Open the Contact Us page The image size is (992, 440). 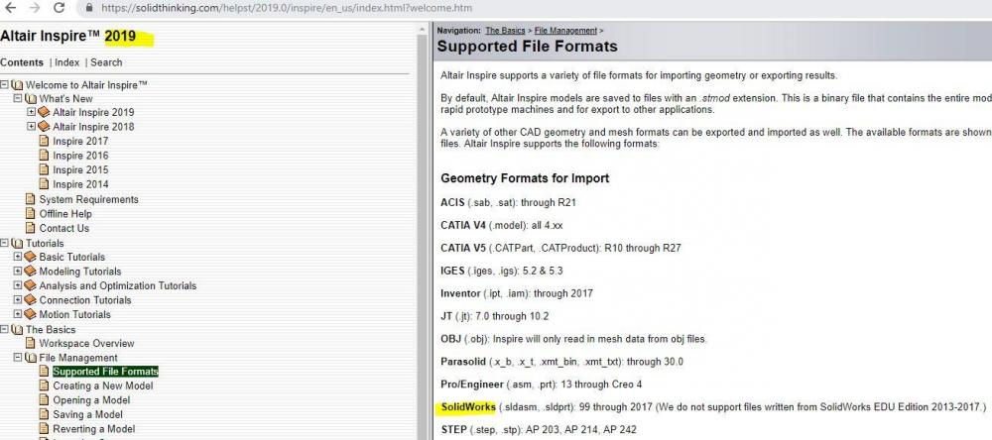click(63, 228)
